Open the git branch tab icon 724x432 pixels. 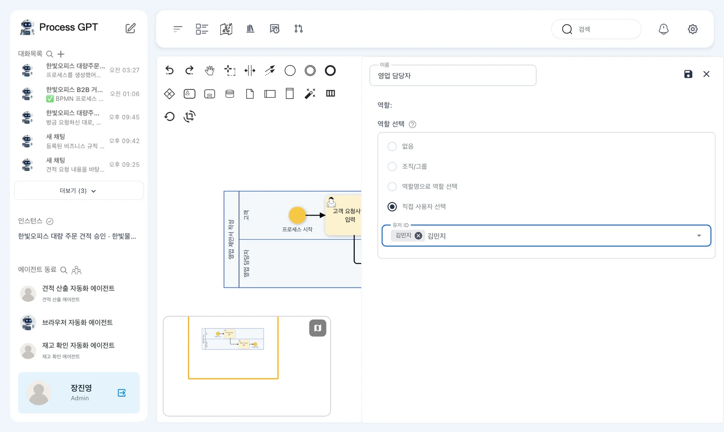299,29
